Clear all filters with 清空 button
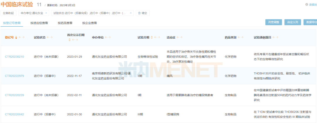 pos(143,13)
